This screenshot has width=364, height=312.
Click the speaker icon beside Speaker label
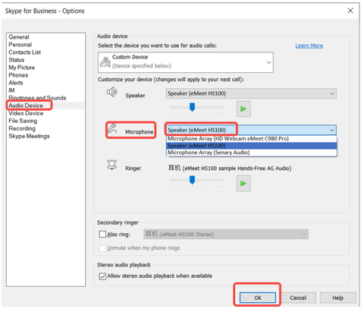pyautogui.click(x=111, y=92)
